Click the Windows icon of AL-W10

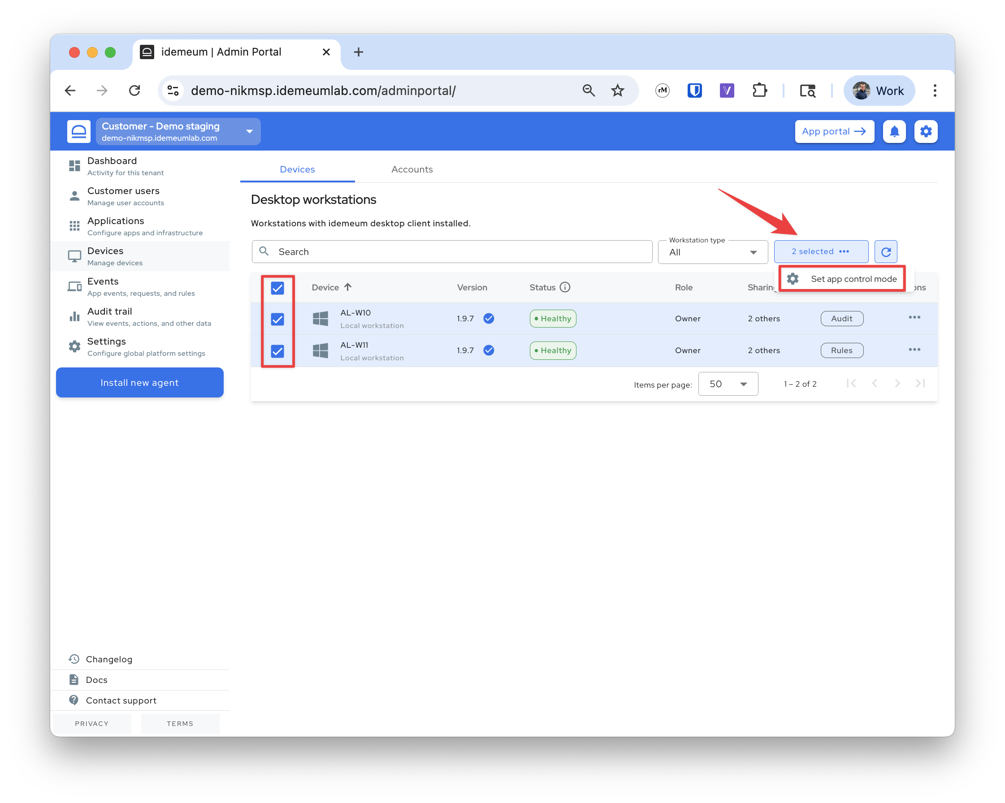tap(320, 319)
